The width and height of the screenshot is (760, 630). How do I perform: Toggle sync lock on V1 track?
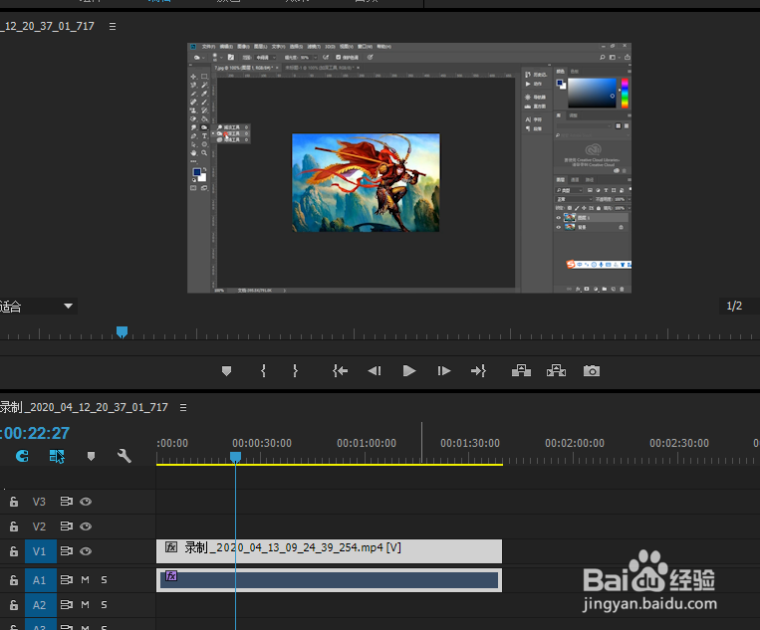point(67,551)
